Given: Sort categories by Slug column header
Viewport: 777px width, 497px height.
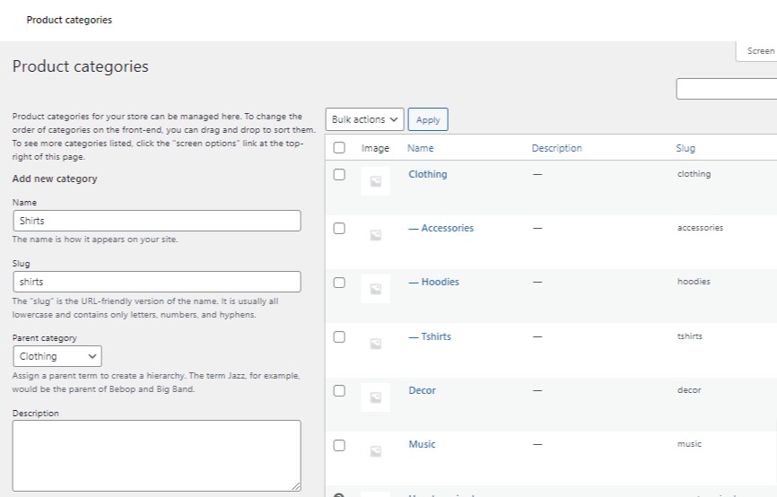Looking at the screenshot, I should 685,148.
